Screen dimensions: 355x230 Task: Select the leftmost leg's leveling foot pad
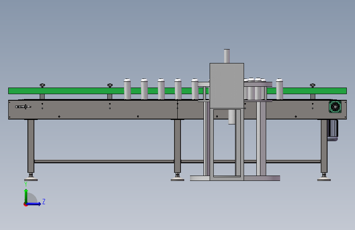(31, 180)
